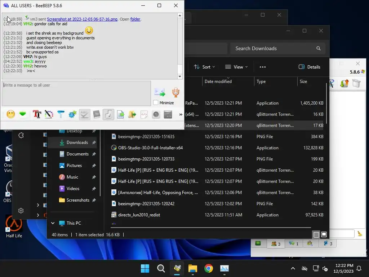Show hidden system tray icons
Image resolution: width=369 pixels, height=277 pixels.
(x=293, y=268)
